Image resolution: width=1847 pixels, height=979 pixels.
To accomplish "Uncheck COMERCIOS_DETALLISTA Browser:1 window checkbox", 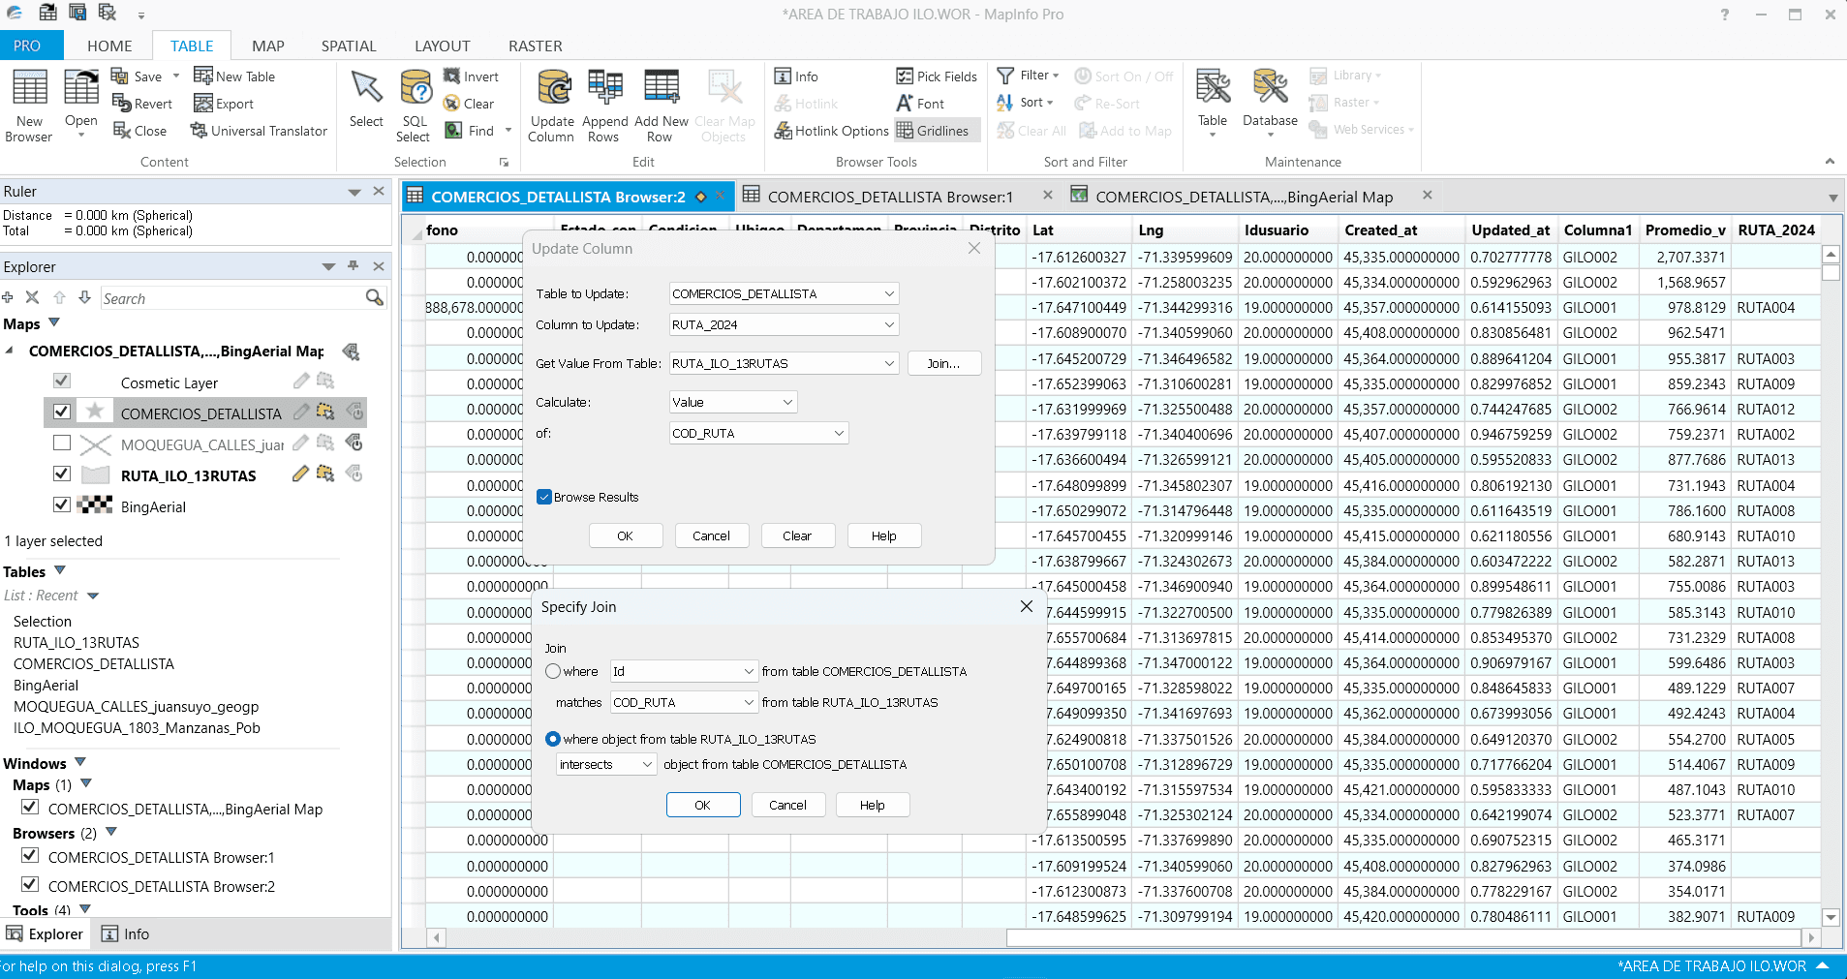I will click(x=30, y=856).
